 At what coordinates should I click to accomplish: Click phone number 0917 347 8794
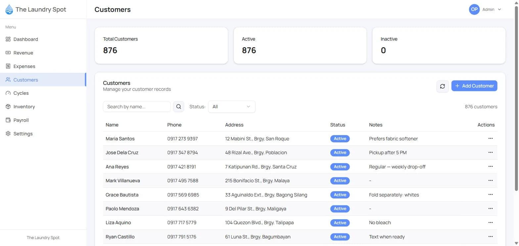click(x=182, y=153)
